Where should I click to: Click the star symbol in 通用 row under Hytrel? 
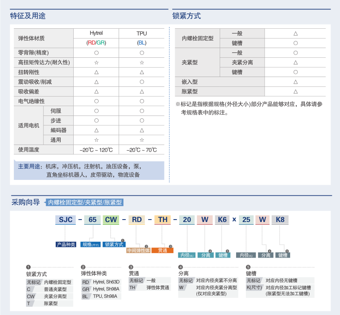(97, 140)
